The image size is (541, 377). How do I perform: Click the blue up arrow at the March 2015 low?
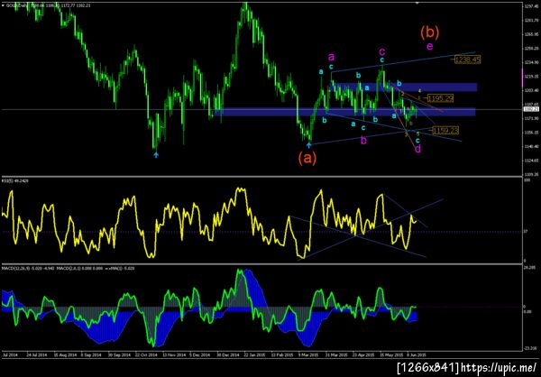309,145
